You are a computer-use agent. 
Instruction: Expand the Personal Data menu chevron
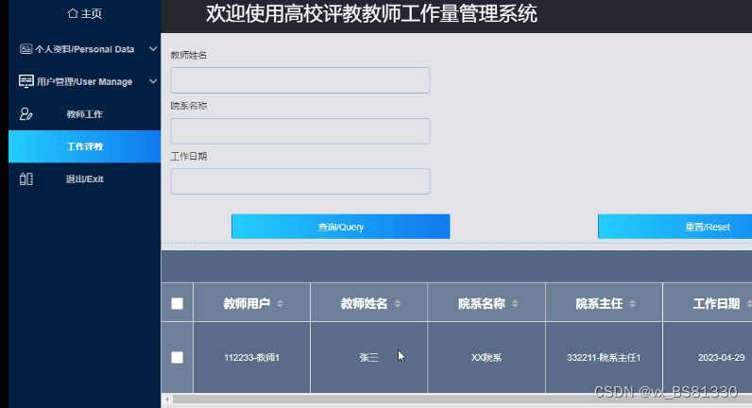click(153, 49)
